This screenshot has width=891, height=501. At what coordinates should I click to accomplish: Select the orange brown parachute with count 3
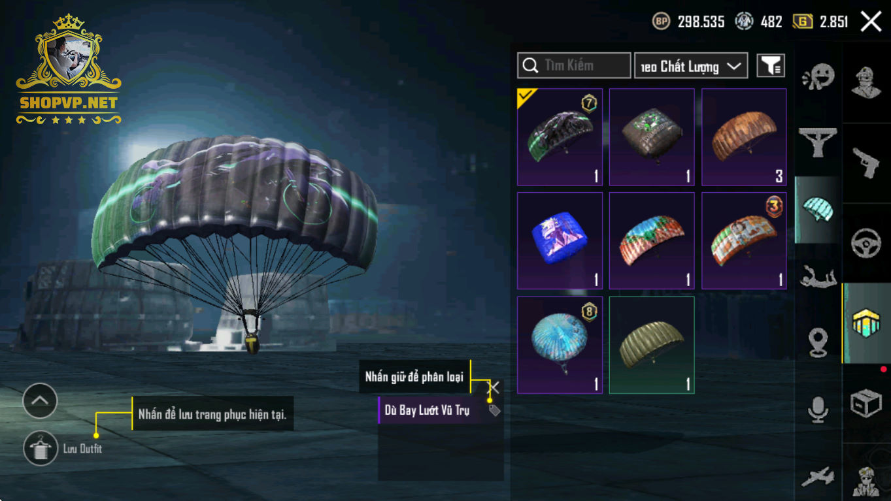tap(744, 137)
